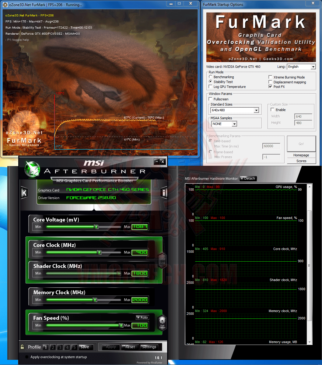The image size is (322, 365).
Task: Click the Shader Clock slider track
Action: [x=84, y=273]
